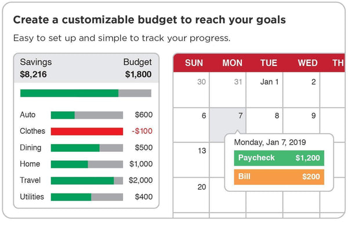Select Jan 1 on the calendar
This screenshot has height=234, width=348.
[x=269, y=82]
